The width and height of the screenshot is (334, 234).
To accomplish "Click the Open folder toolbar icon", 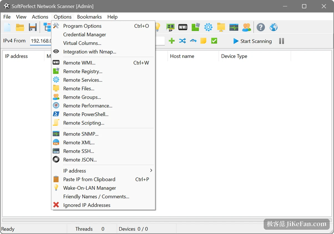I will [20, 27].
